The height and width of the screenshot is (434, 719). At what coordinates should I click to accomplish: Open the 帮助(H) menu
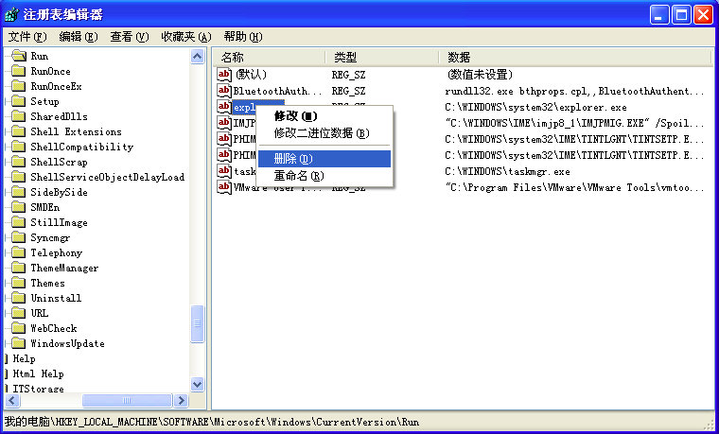(x=243, y=37)
